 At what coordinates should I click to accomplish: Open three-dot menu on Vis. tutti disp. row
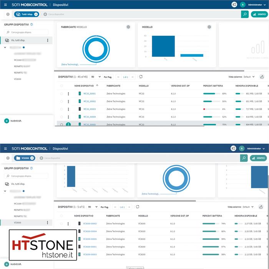click(48, 40)
